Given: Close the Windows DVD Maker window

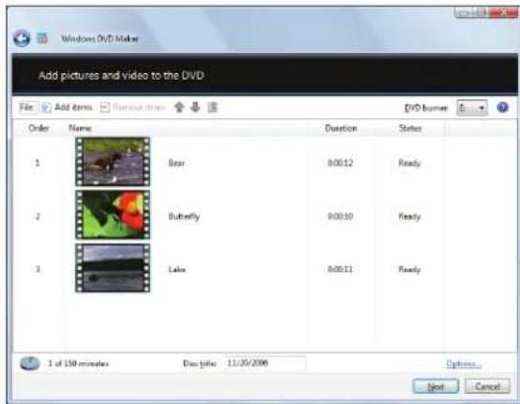Looking at the screenshot, I should tap(504, 12).
